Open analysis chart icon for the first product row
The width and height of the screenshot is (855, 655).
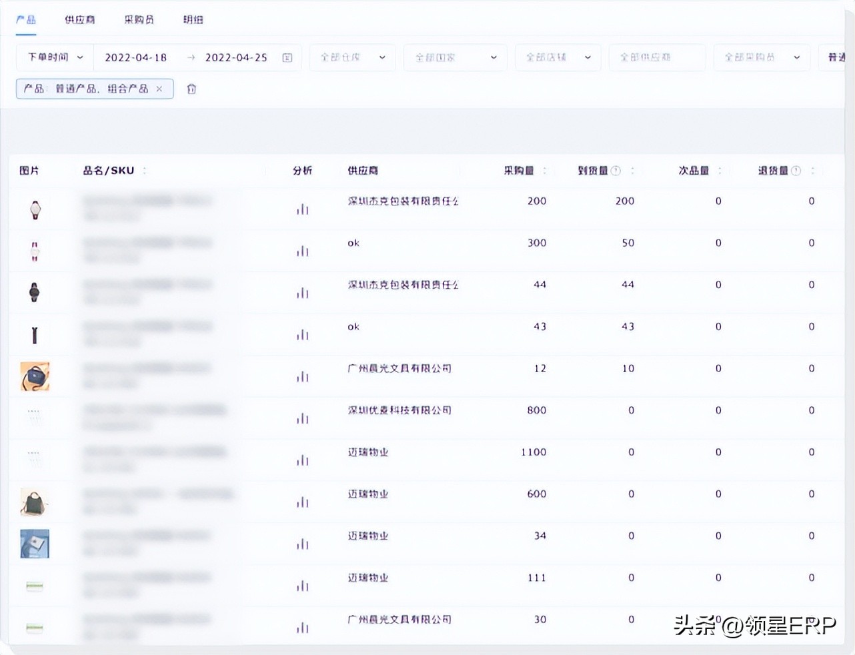(303, 209)
